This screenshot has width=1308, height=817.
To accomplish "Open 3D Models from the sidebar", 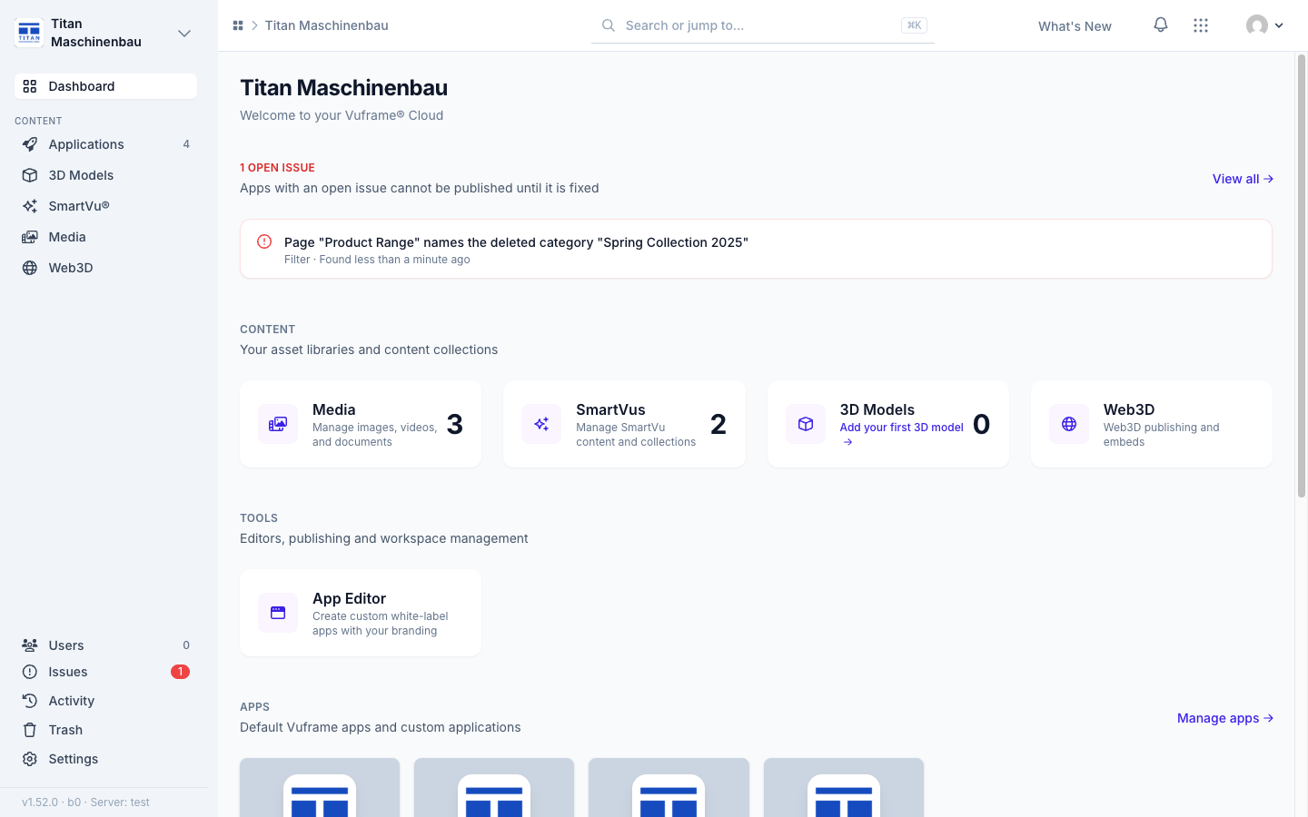I will (x=105, y=175).
